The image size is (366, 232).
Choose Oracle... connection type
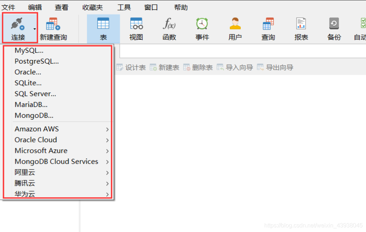(x=58, y=72)
